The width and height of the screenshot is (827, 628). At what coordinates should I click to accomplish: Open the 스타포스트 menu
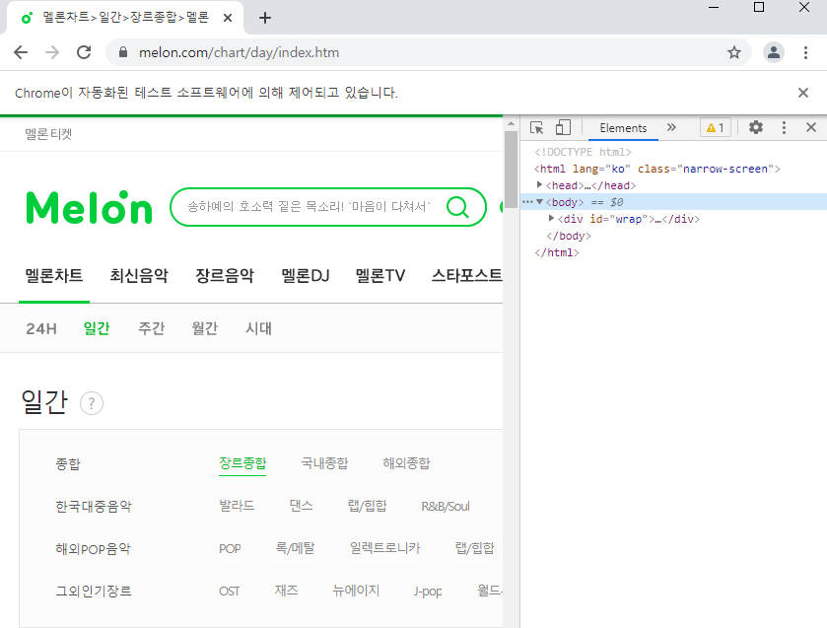coord(467,275)
